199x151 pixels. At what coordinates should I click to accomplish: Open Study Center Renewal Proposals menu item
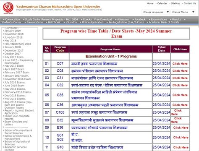(51, 19)
